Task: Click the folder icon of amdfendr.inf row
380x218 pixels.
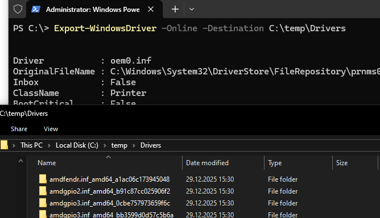Action: coord(43,179)
